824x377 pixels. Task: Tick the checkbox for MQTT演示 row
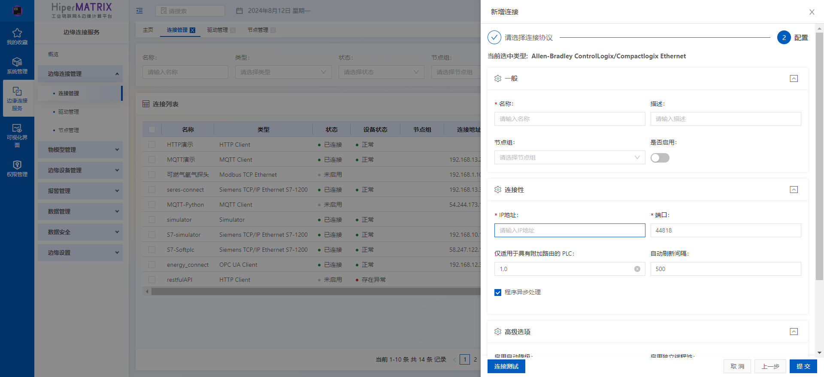[x=152, y=160]
